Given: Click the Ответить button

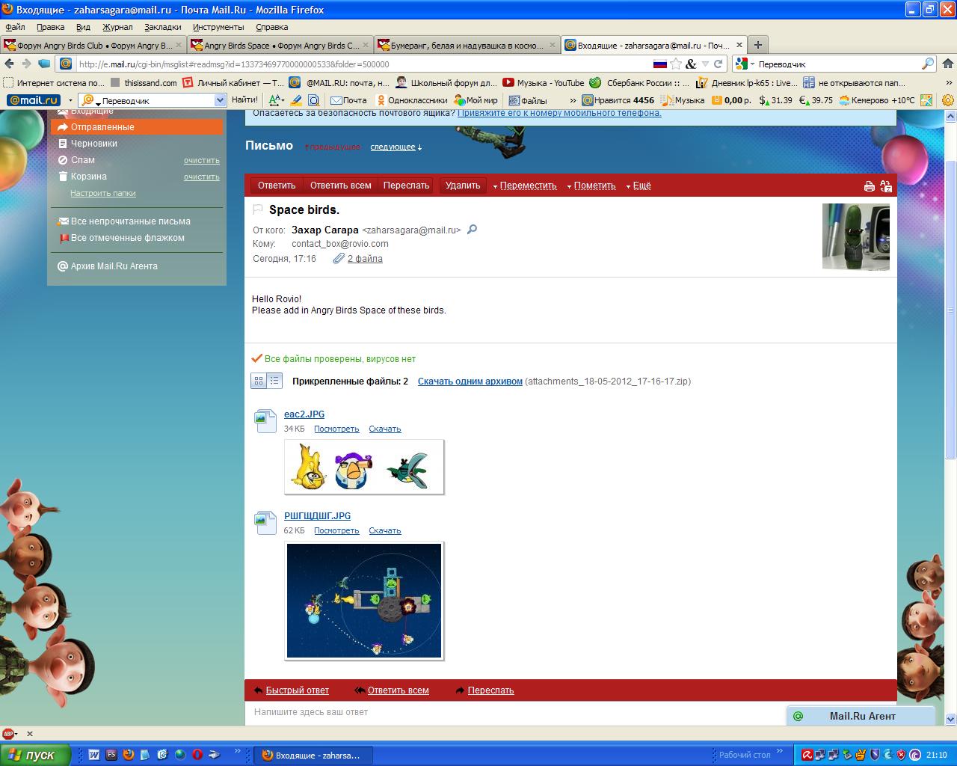Looking at the screenshot, I should click(x=277, y=186).
